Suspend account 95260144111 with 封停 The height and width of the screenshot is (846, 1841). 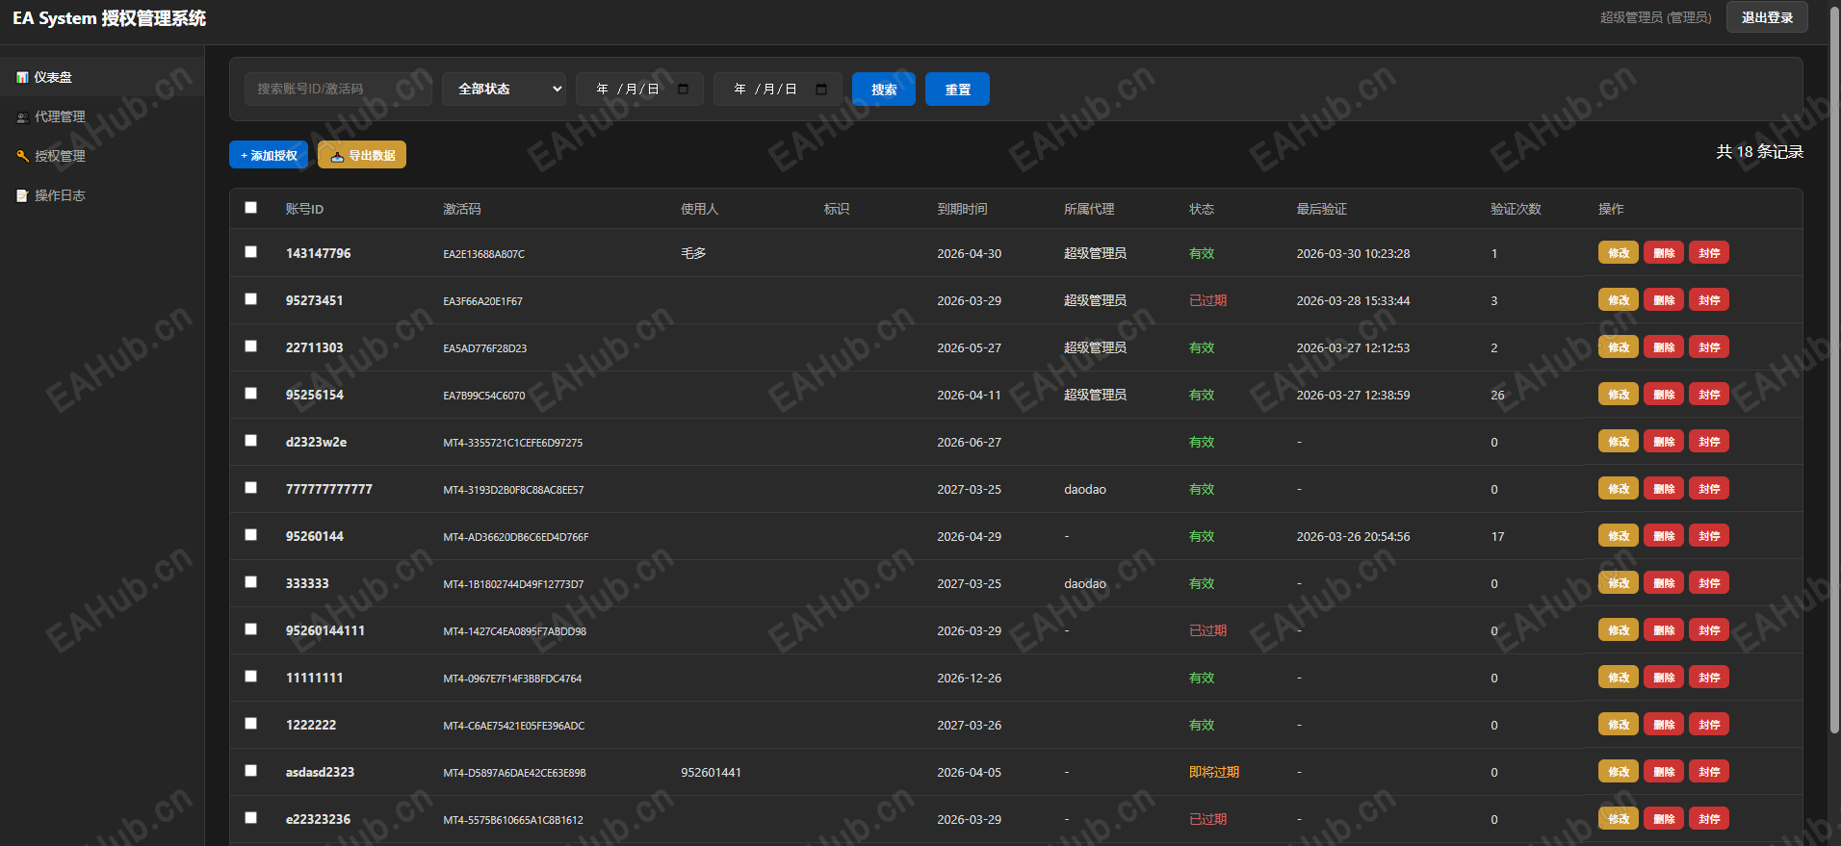coord(1709,630)
